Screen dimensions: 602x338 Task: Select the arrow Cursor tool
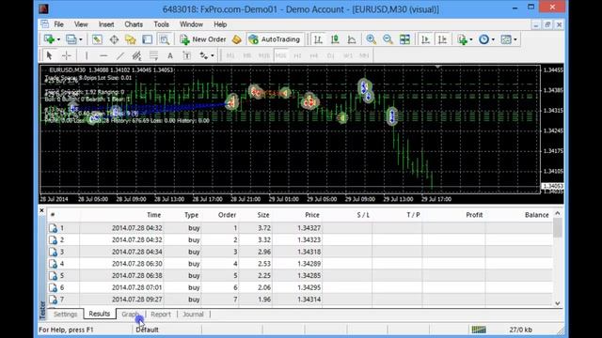coord(49,55)
